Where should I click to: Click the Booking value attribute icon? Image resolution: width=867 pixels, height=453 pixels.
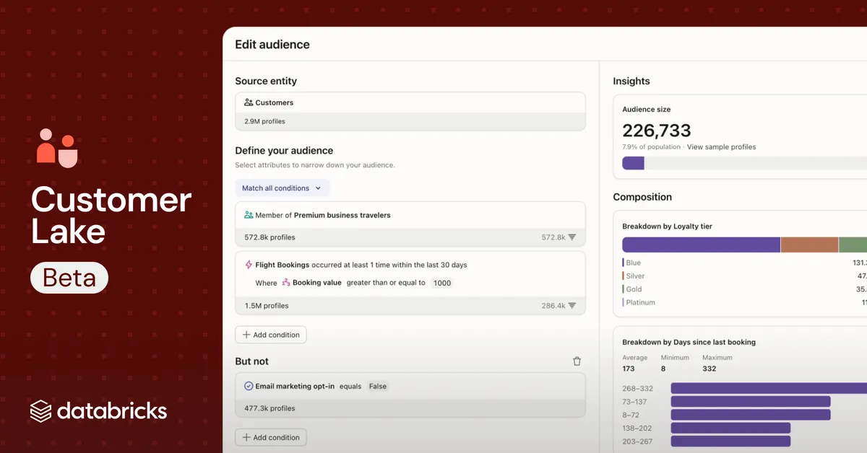coord(286,283)
